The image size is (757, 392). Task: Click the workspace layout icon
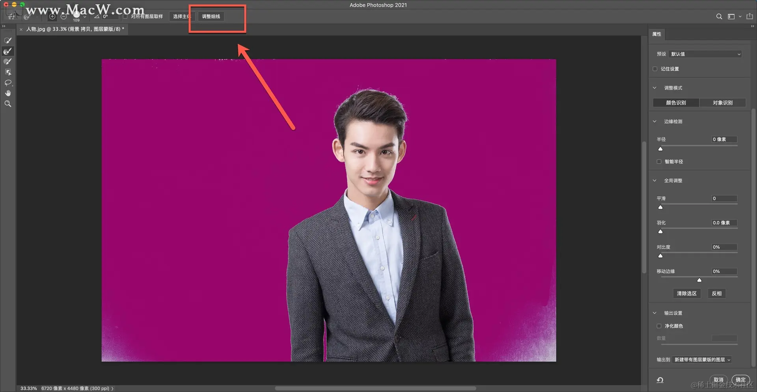point(731,17)
